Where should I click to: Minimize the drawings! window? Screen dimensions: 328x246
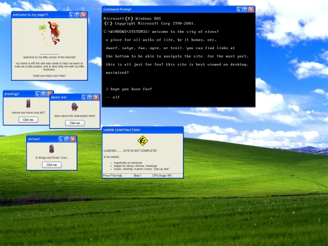(38, 94)
